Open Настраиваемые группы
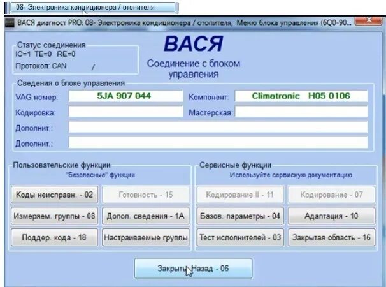The image size is (386, 287). pyautogui.click(x=146, y=237)
